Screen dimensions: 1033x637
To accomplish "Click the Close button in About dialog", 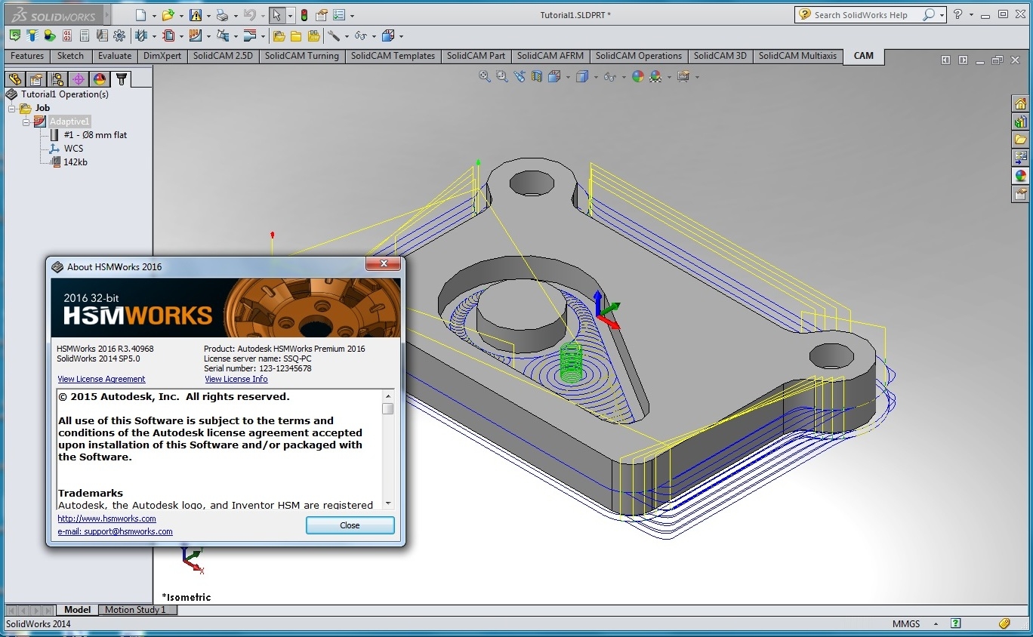I will pos(350,525).
